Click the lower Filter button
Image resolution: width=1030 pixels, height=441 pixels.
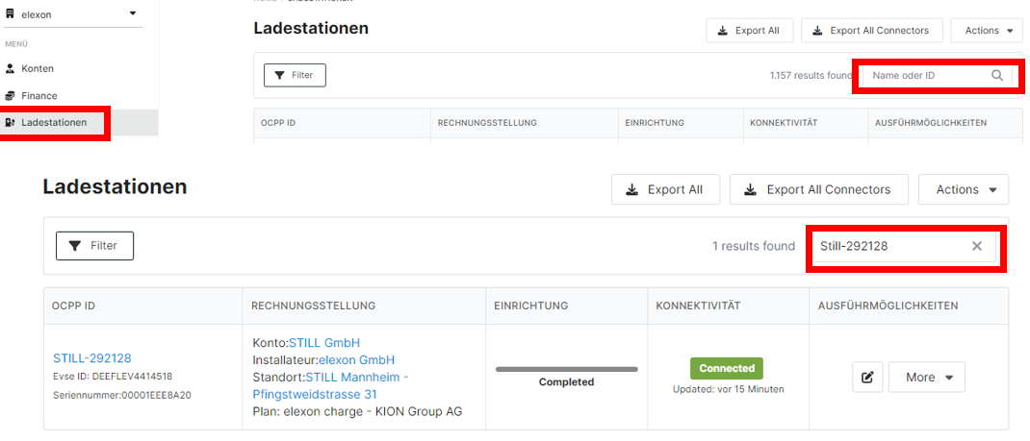[94, 246]
